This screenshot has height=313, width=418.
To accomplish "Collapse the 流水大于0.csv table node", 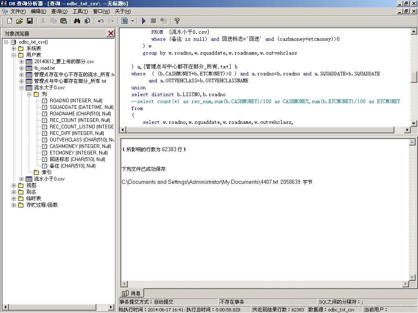I will click(x=21, y=88).
